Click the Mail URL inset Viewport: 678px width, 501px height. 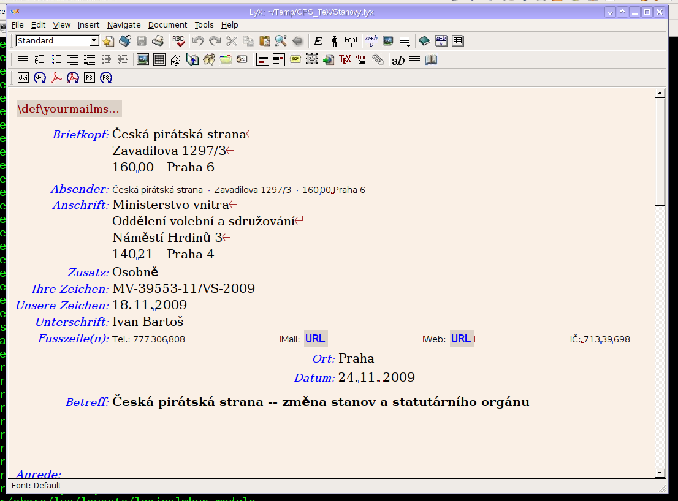click(315, 339)
